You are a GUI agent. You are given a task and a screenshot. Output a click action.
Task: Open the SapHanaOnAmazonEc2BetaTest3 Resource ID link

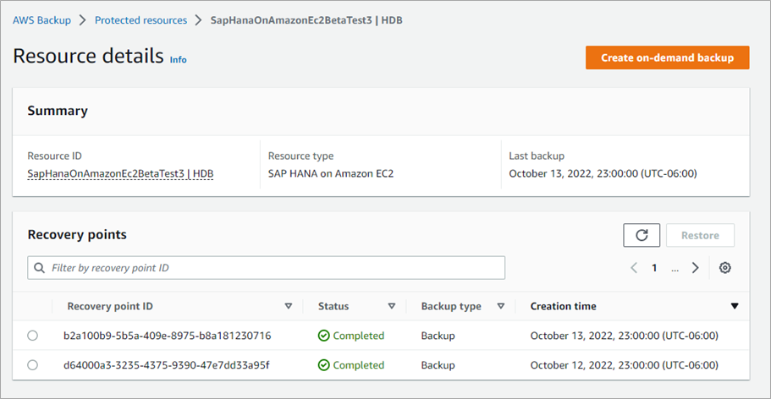(x=119, y=173)
